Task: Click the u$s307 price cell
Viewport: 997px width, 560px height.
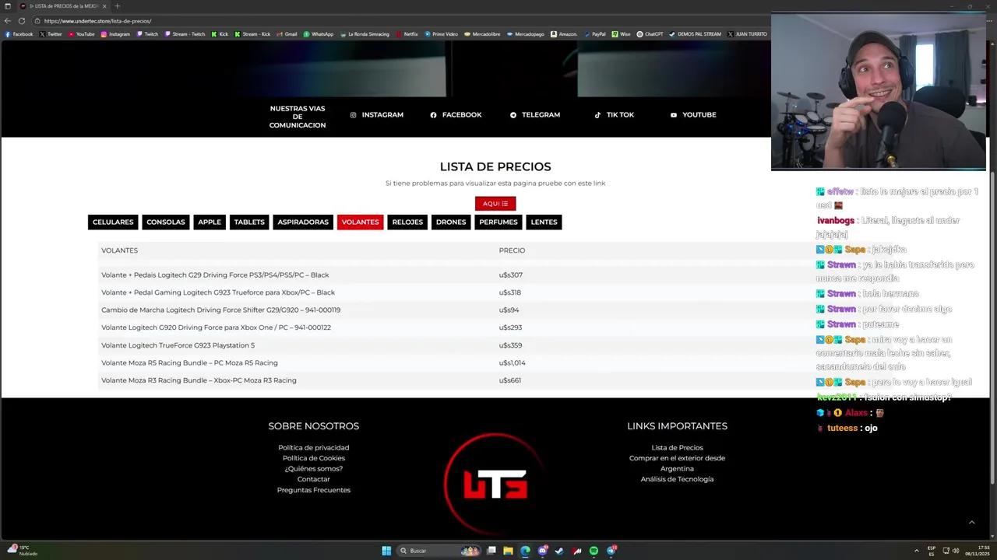Action: [510, 275]
